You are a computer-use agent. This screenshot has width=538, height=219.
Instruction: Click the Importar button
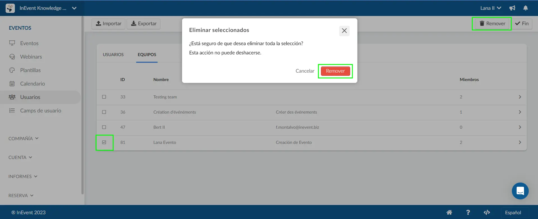click(108, 24)
